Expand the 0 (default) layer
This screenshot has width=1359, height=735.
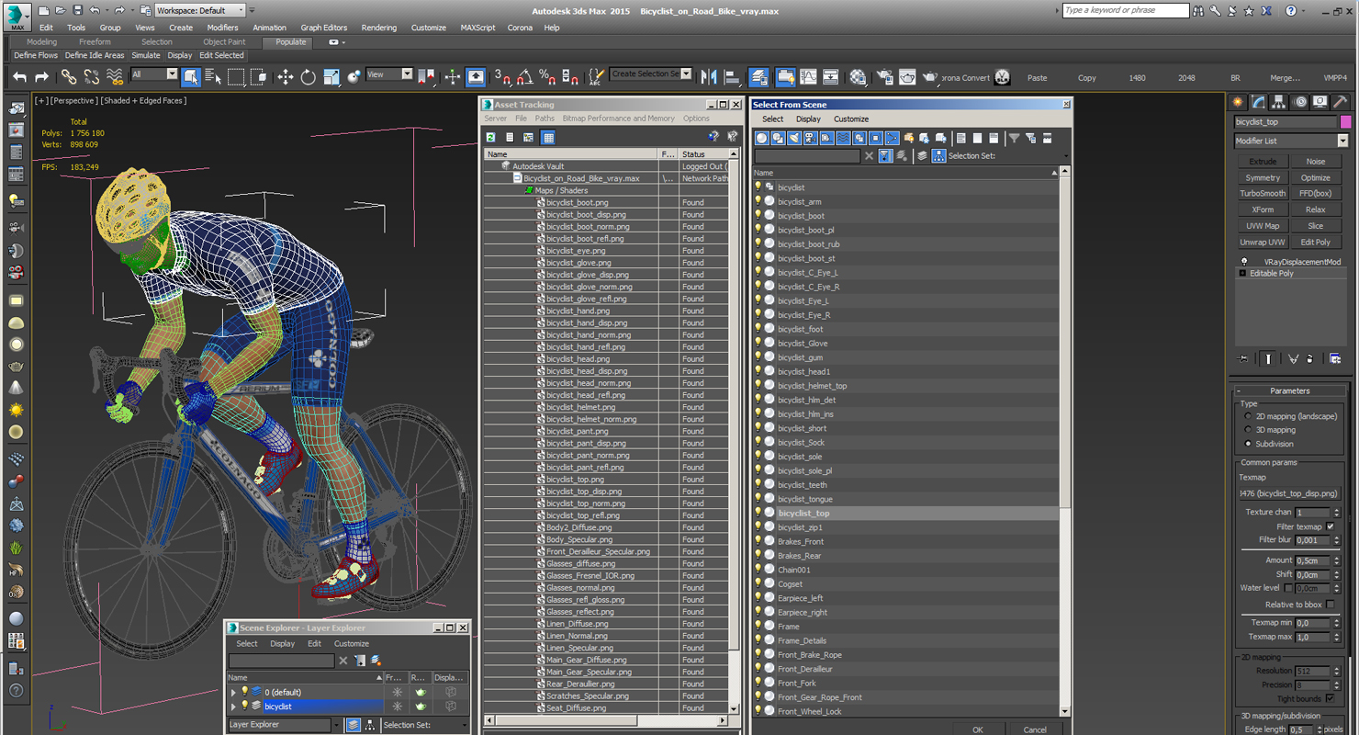[x=233, y=693]
